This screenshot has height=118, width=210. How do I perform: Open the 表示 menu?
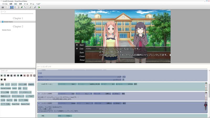tap(16, 4)
